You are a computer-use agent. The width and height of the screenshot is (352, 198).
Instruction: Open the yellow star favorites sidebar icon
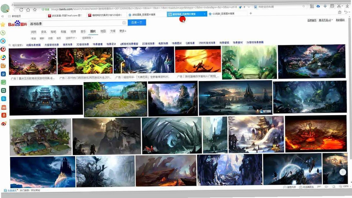click(x=3, y=24)
